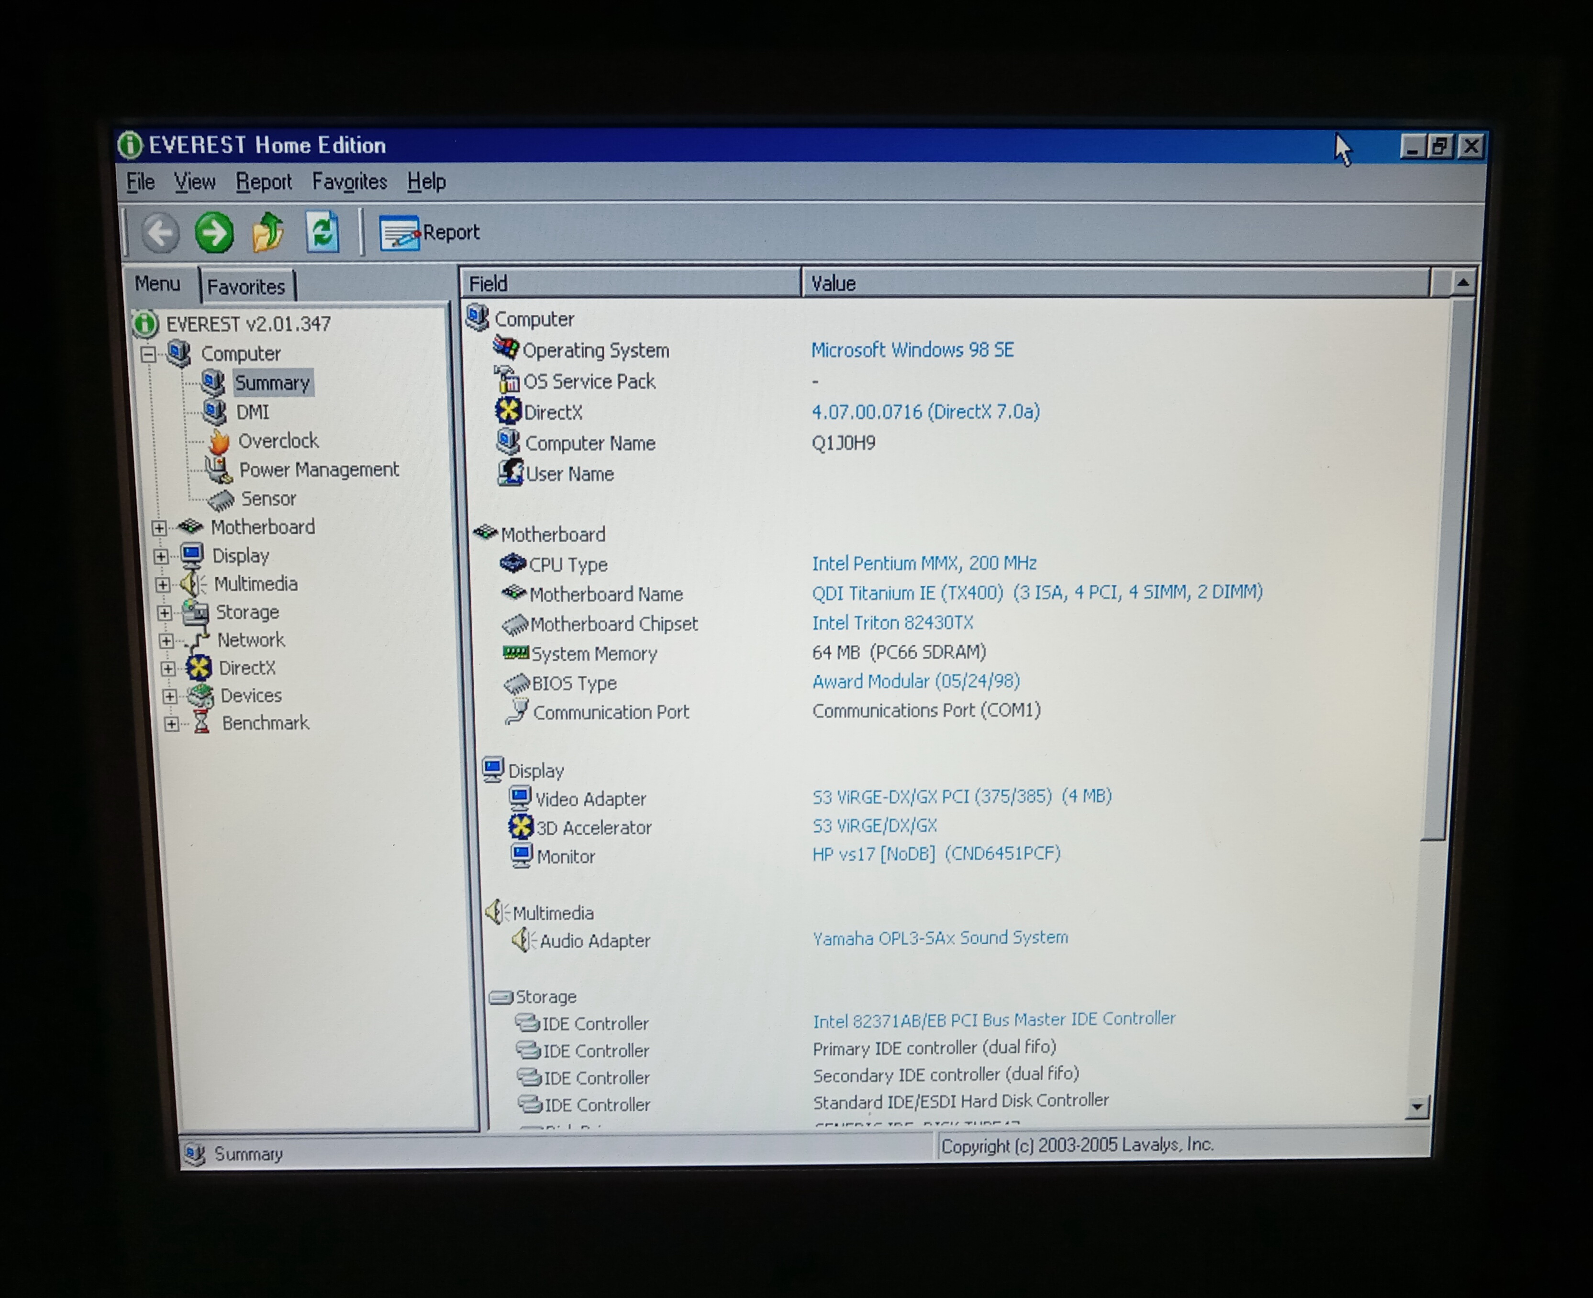Expand the Motherboard tree node
Image resolution: width=1593 pixels, height=1298 pixels.
click(158, 528)
